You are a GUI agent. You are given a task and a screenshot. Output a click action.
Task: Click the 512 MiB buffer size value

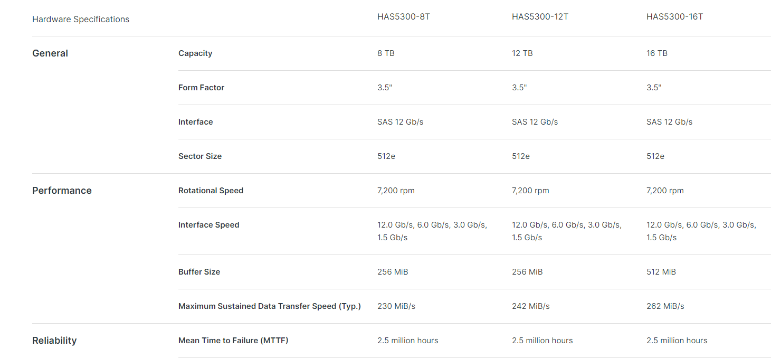click(661, 272)
